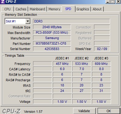Click the empty Correction field
121x114 pixels.
(x=102, y=27)
